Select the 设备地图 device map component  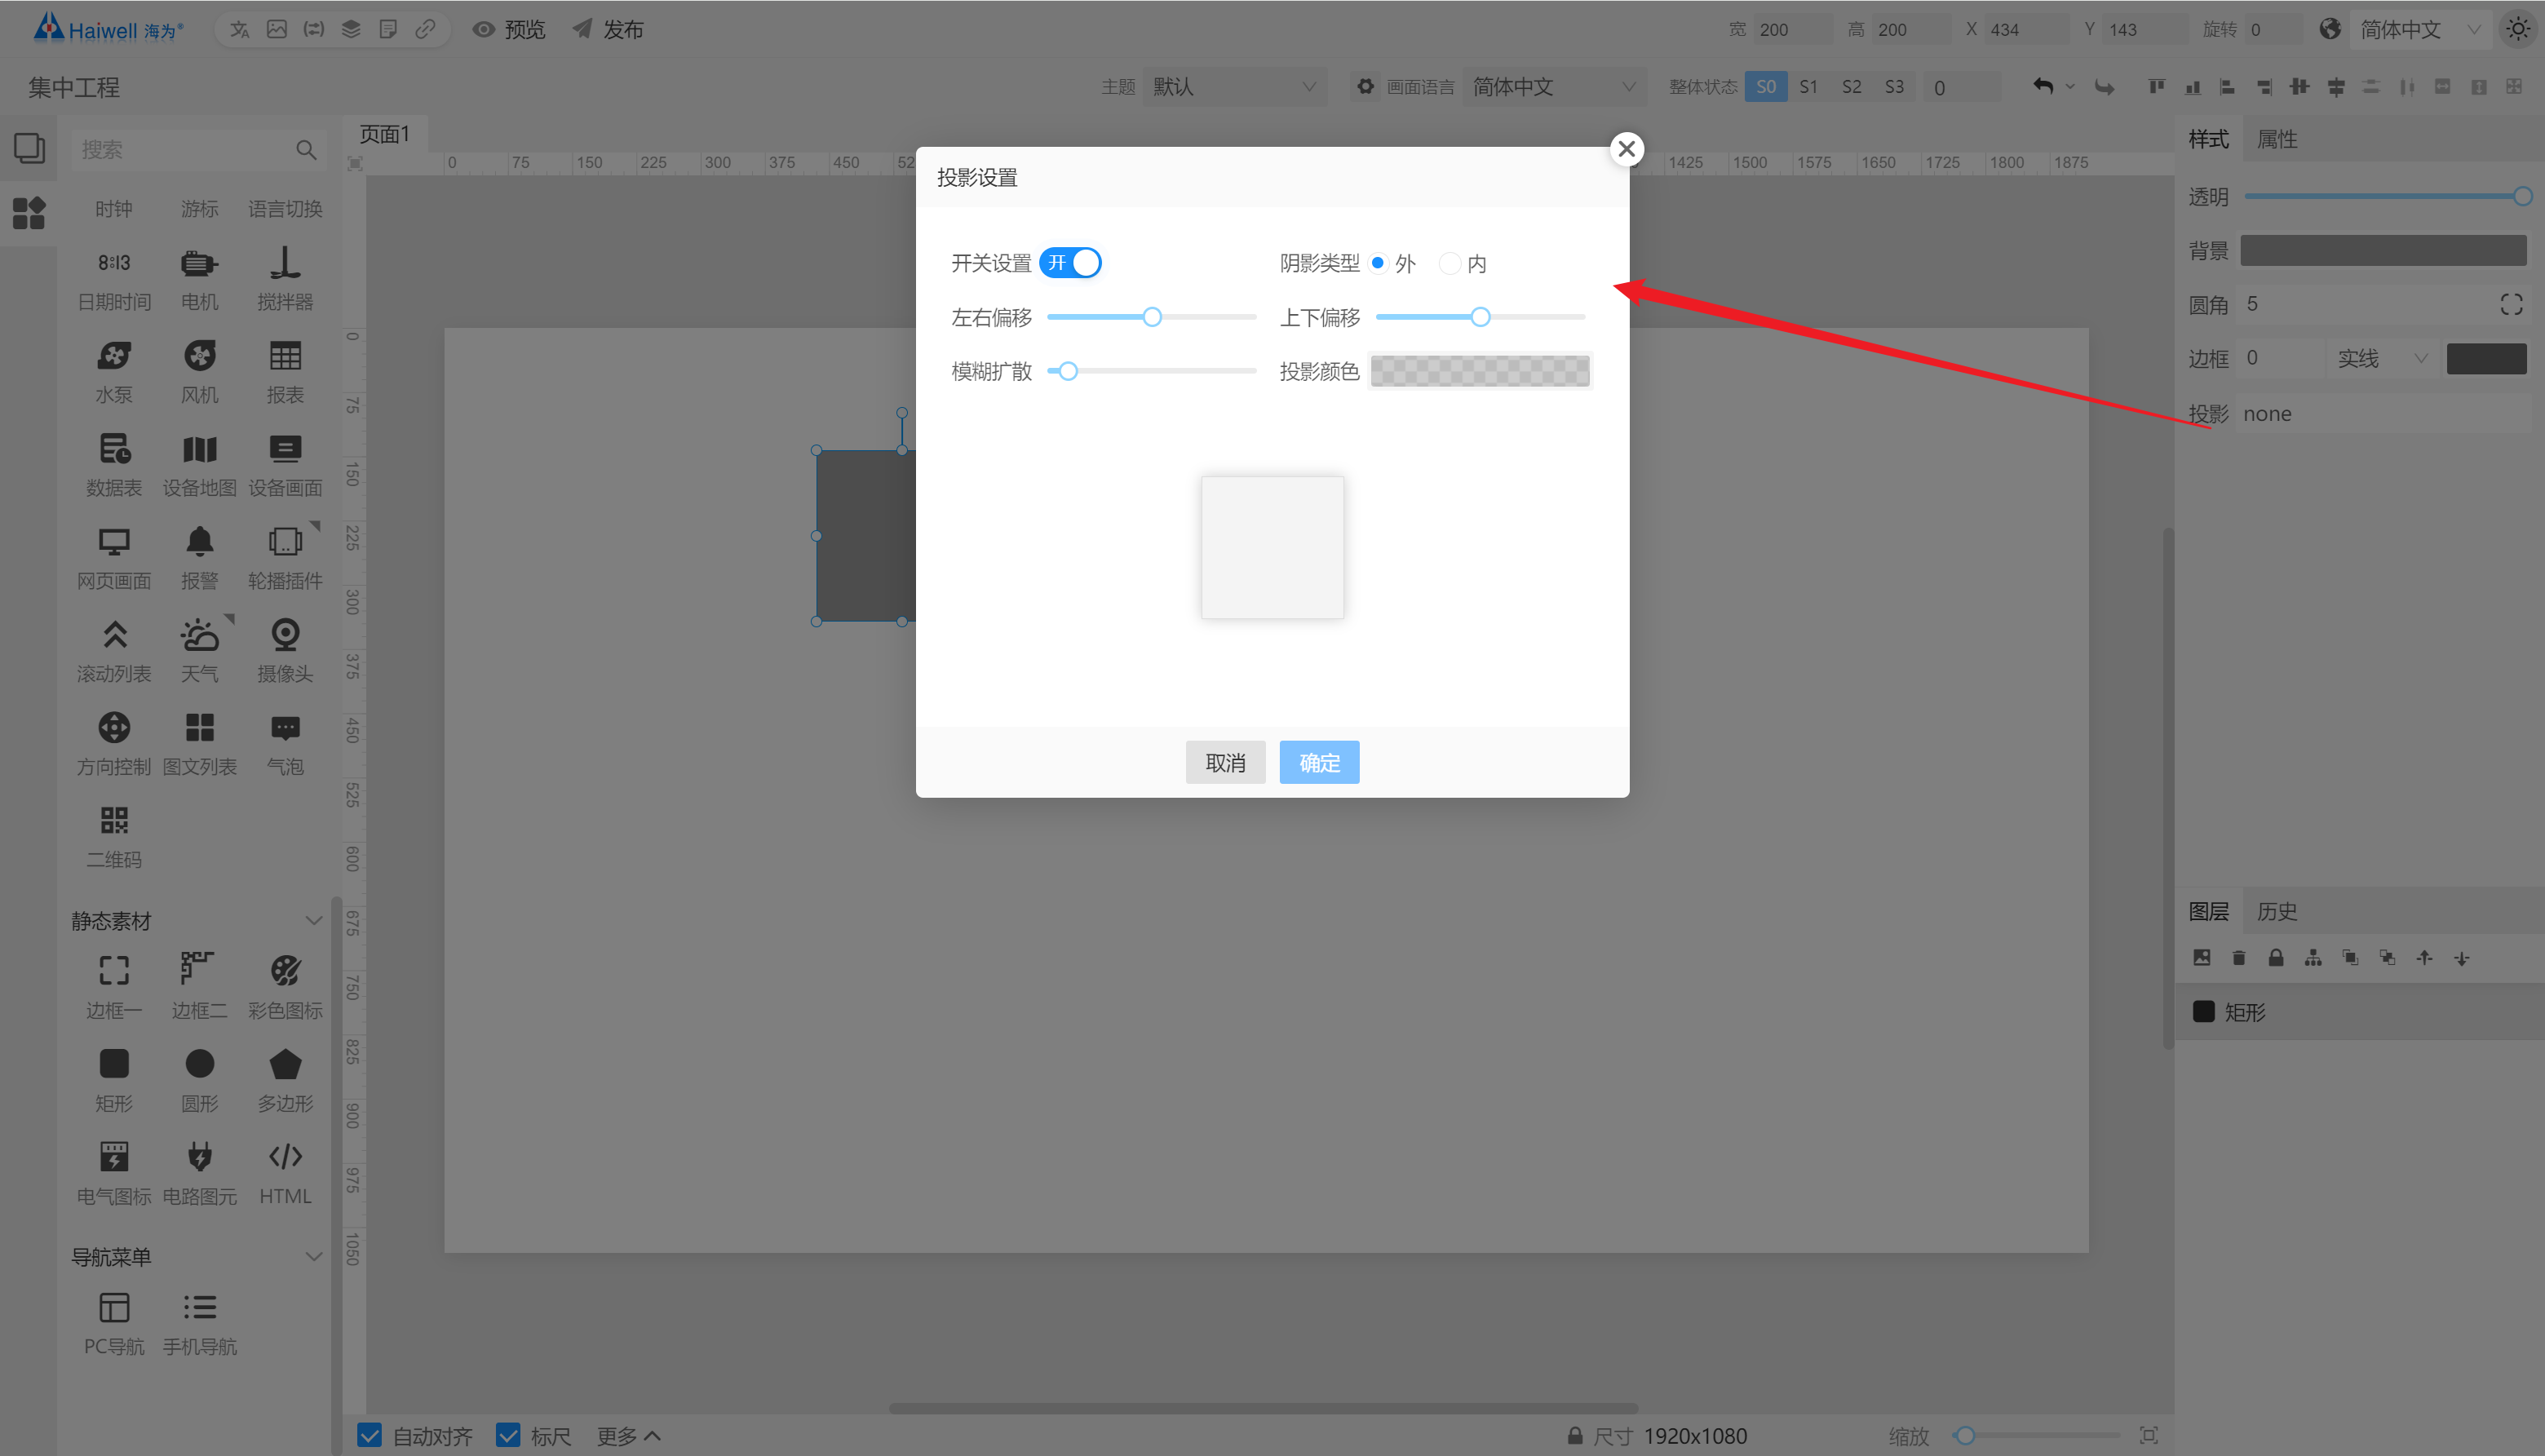tap(199, 449)
